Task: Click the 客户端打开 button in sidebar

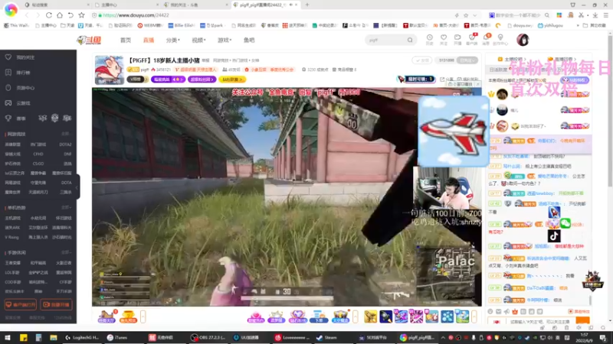Action: [21, 304]
